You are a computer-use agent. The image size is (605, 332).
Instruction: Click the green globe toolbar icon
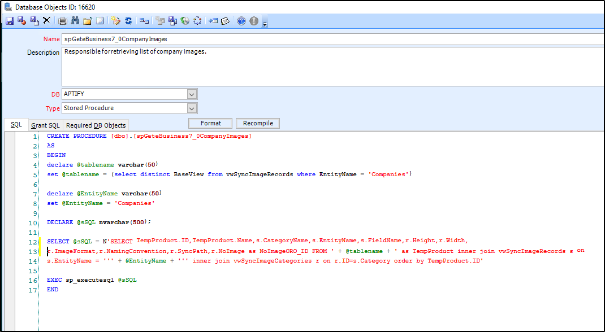(185, 21)
